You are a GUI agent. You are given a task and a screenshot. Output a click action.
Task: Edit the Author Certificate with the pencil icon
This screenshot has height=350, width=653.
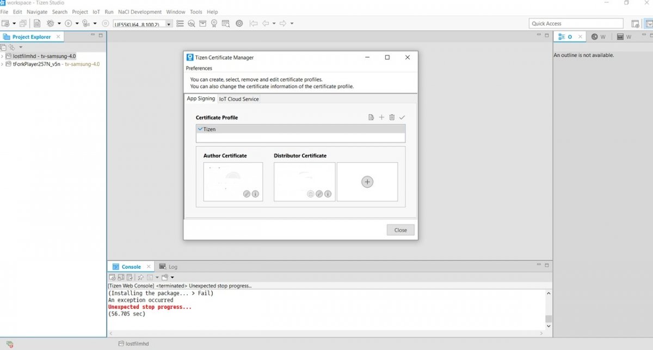click(247, 194)
